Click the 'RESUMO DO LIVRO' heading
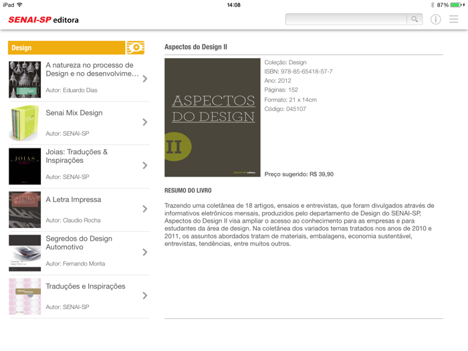This screenshot has width=468, height=351. [188, 191]
